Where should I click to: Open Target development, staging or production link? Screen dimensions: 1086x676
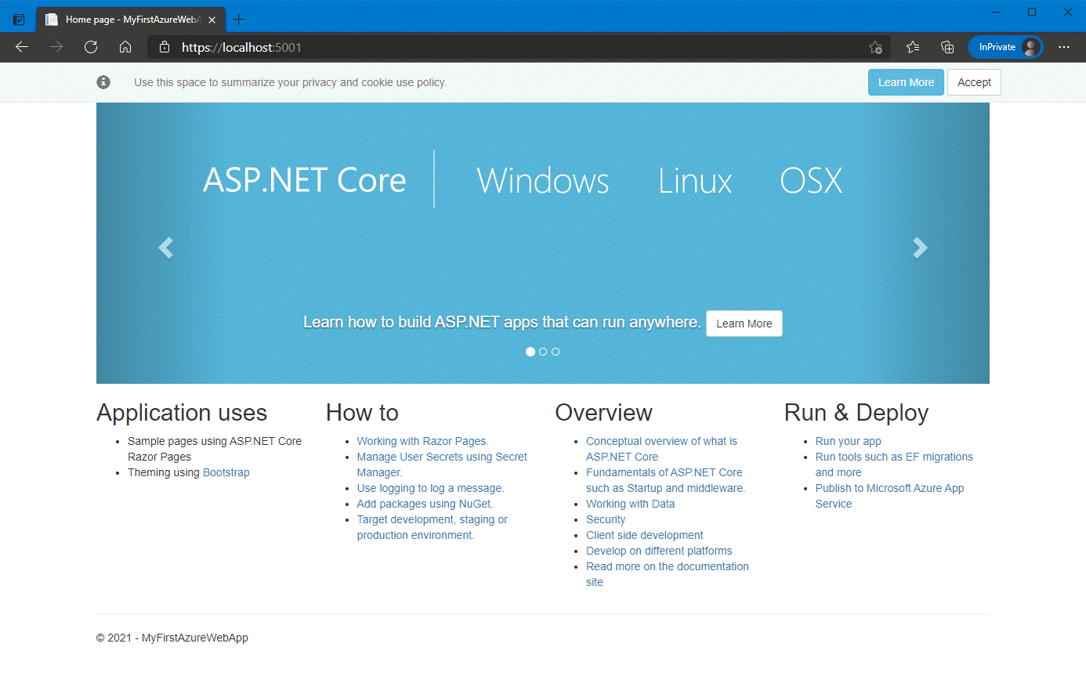pos(433,527)
